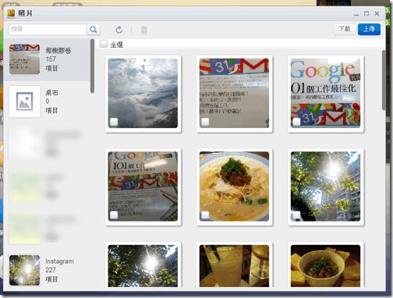Open the cloudy mountain sky photo
The image size is (393, 298).
coord(143,93)
